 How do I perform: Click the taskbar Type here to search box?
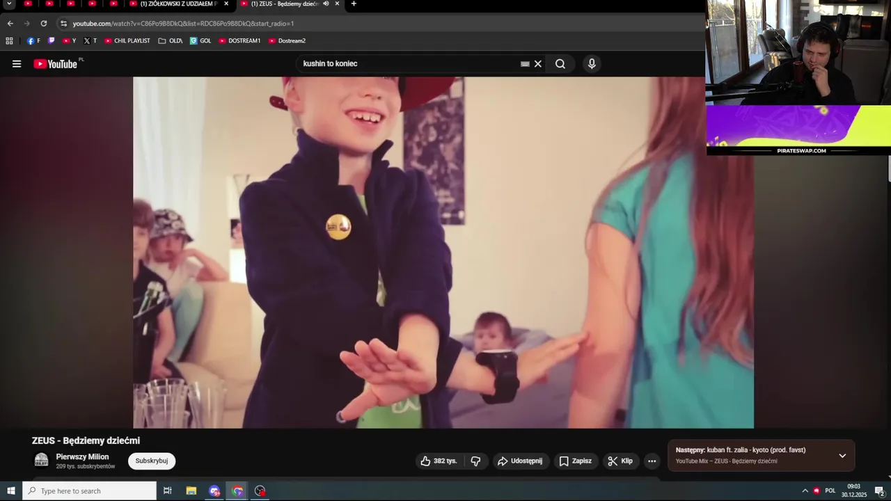coord(89,491)
